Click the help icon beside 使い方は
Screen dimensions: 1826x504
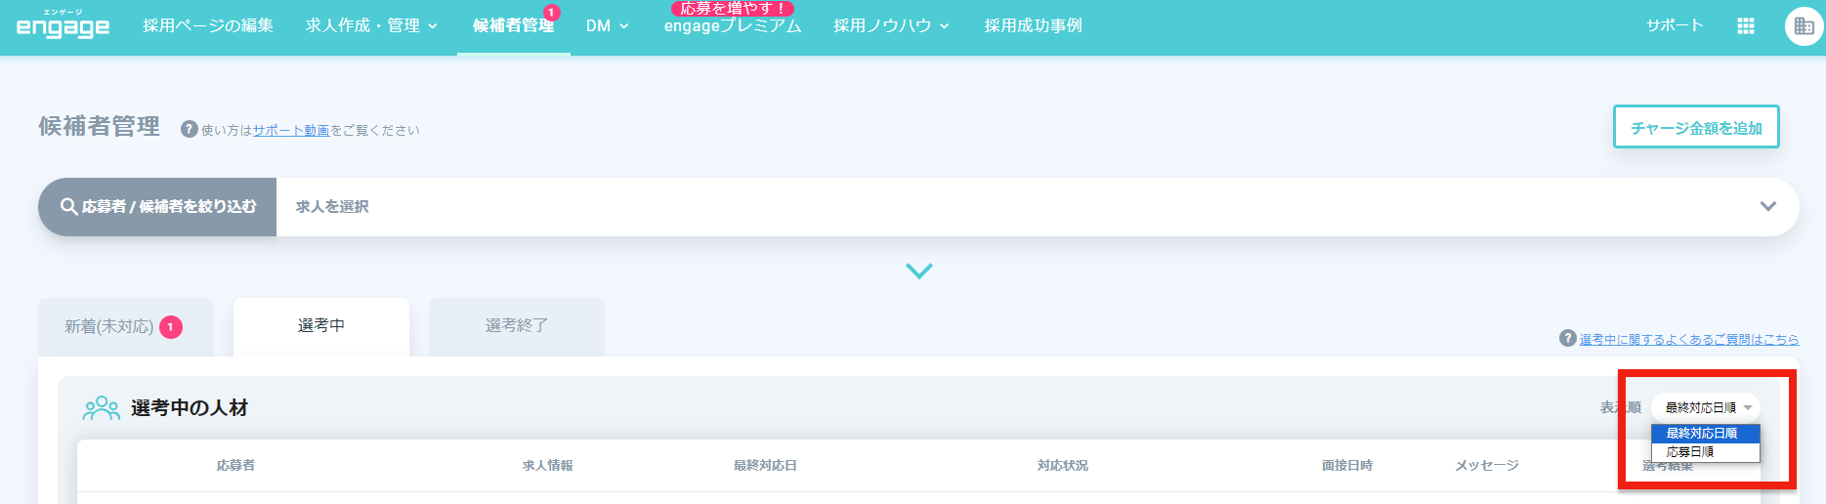(x=190, y=129)
